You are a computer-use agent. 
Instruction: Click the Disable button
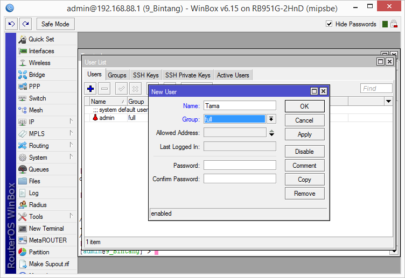point(304,152)
